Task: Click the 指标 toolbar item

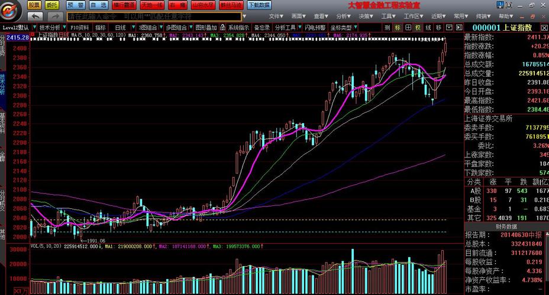Action: coord(101,28)
